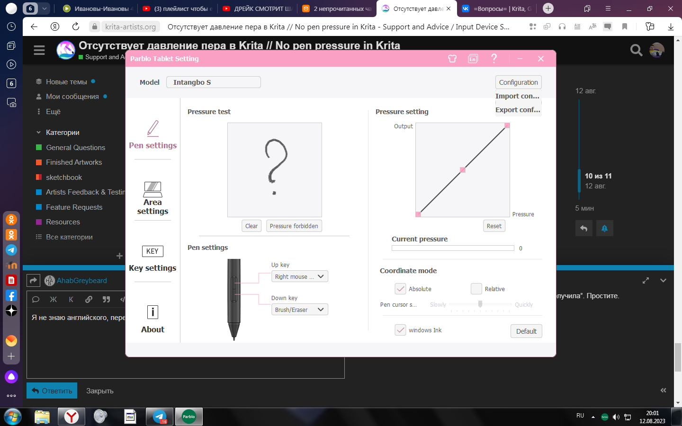Collapse the reply composer with chevron
The width and height of the screenshot is (682, 426).
663,281
